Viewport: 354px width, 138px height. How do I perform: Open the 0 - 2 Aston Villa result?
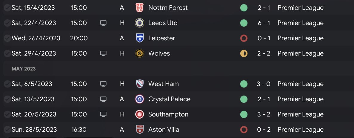(x=264, y=130)
